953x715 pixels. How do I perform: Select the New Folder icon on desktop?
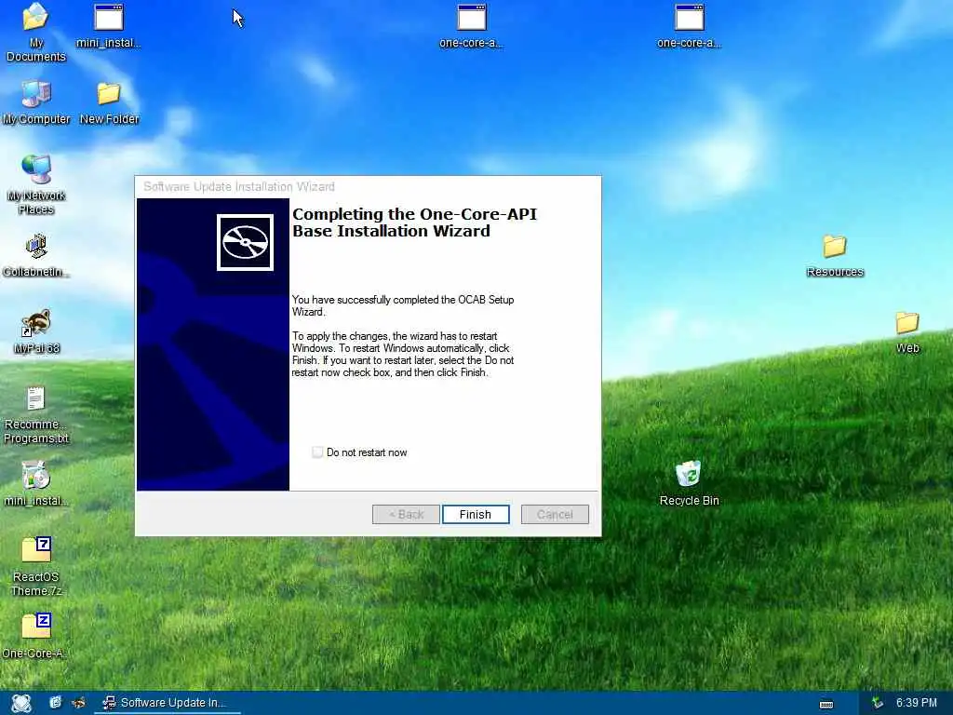pyautogui.click(x=109, y=102)
